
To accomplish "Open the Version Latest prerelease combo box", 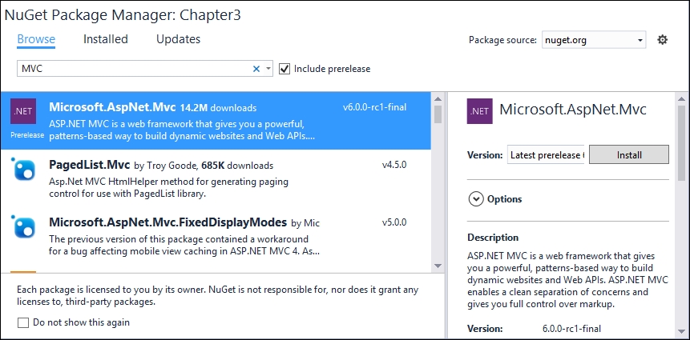I will pos(546,155).
